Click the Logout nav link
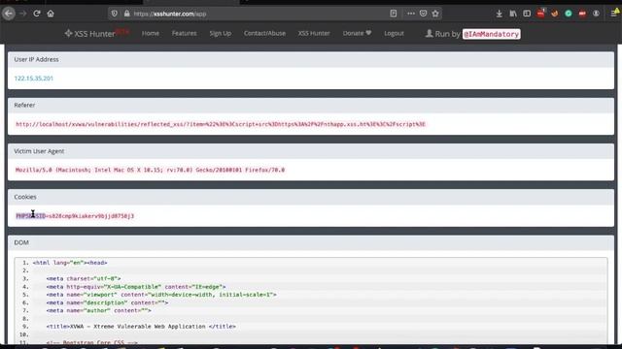 (x=394, y=33)
